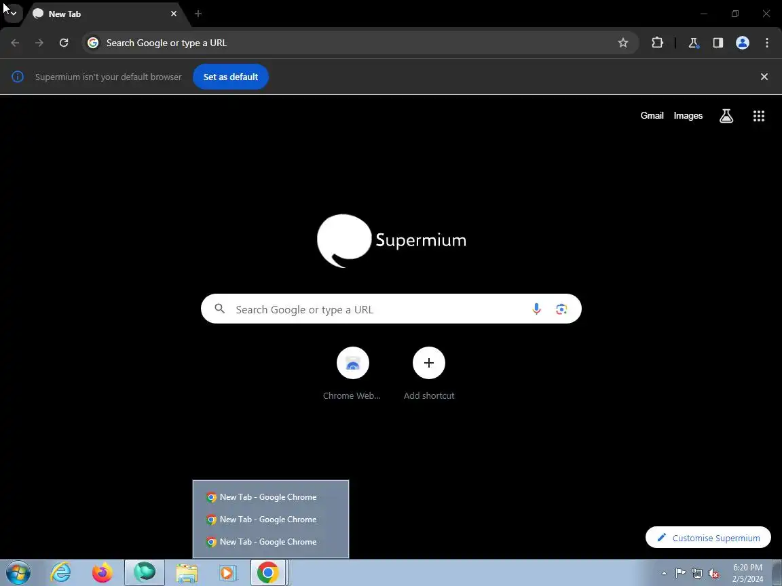
Task: Select second New Tab - Google Chrome entry
Action: (271, 520)
